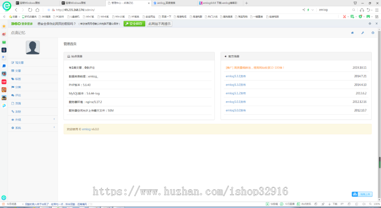
Task: Click the user avatar thumbnail
Action: click(x=33, y=47)
